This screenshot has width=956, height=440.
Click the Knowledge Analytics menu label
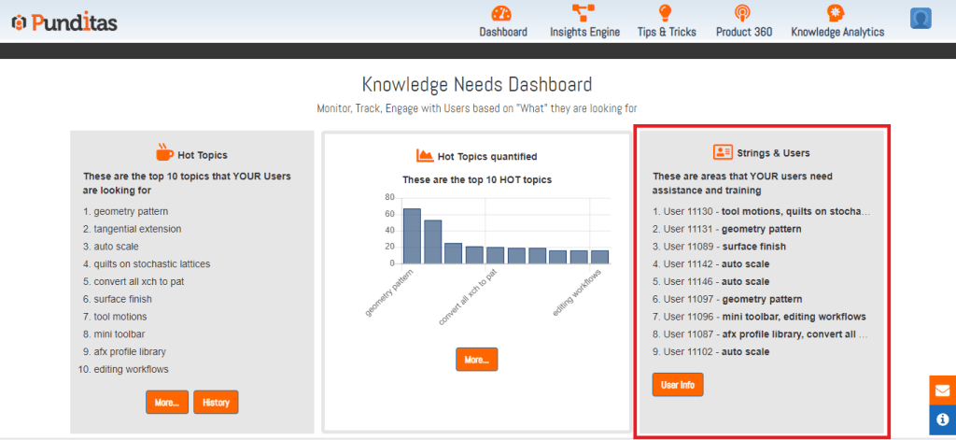tap(836, 32)
